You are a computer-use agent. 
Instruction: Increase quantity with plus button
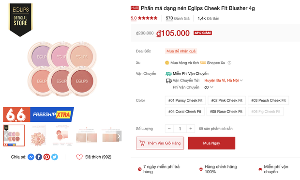click(x=191, y=129)
